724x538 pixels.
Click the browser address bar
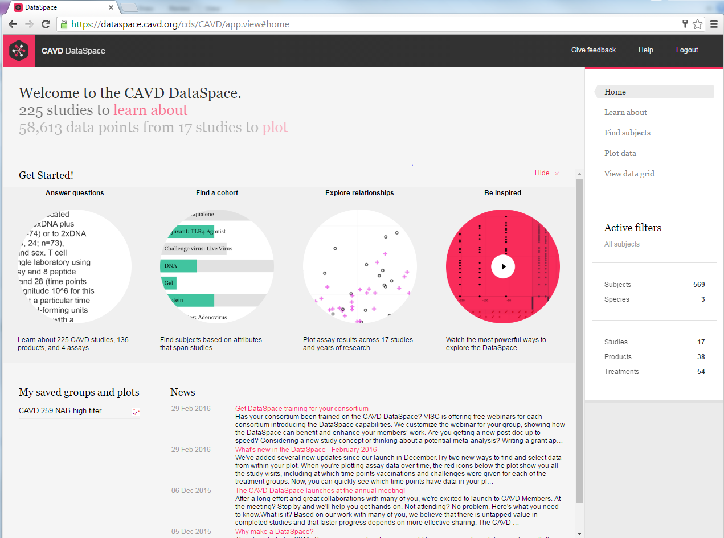[x=370, y=24]
